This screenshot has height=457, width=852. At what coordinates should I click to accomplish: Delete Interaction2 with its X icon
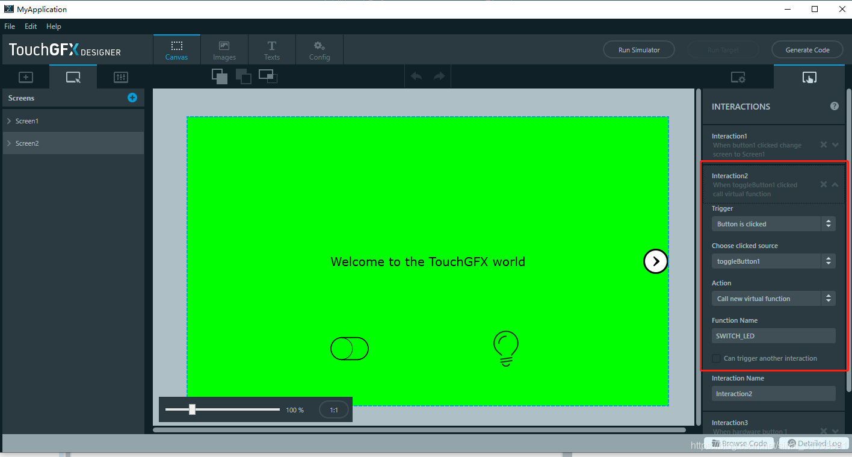pos(824,184)
